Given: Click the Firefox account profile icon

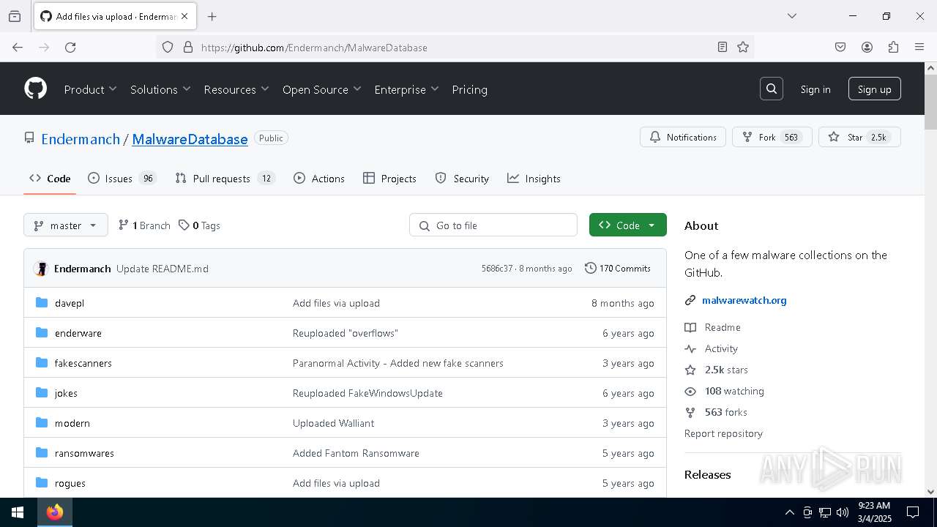Looking at the screenshot, I should (867, 47).
